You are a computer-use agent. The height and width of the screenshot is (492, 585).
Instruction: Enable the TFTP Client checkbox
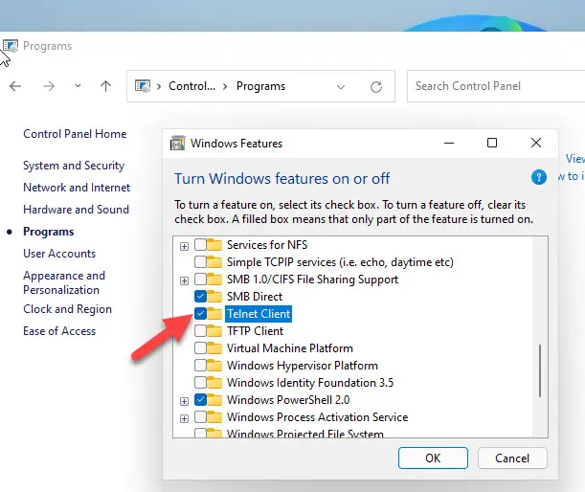click(x=200, y=331)
